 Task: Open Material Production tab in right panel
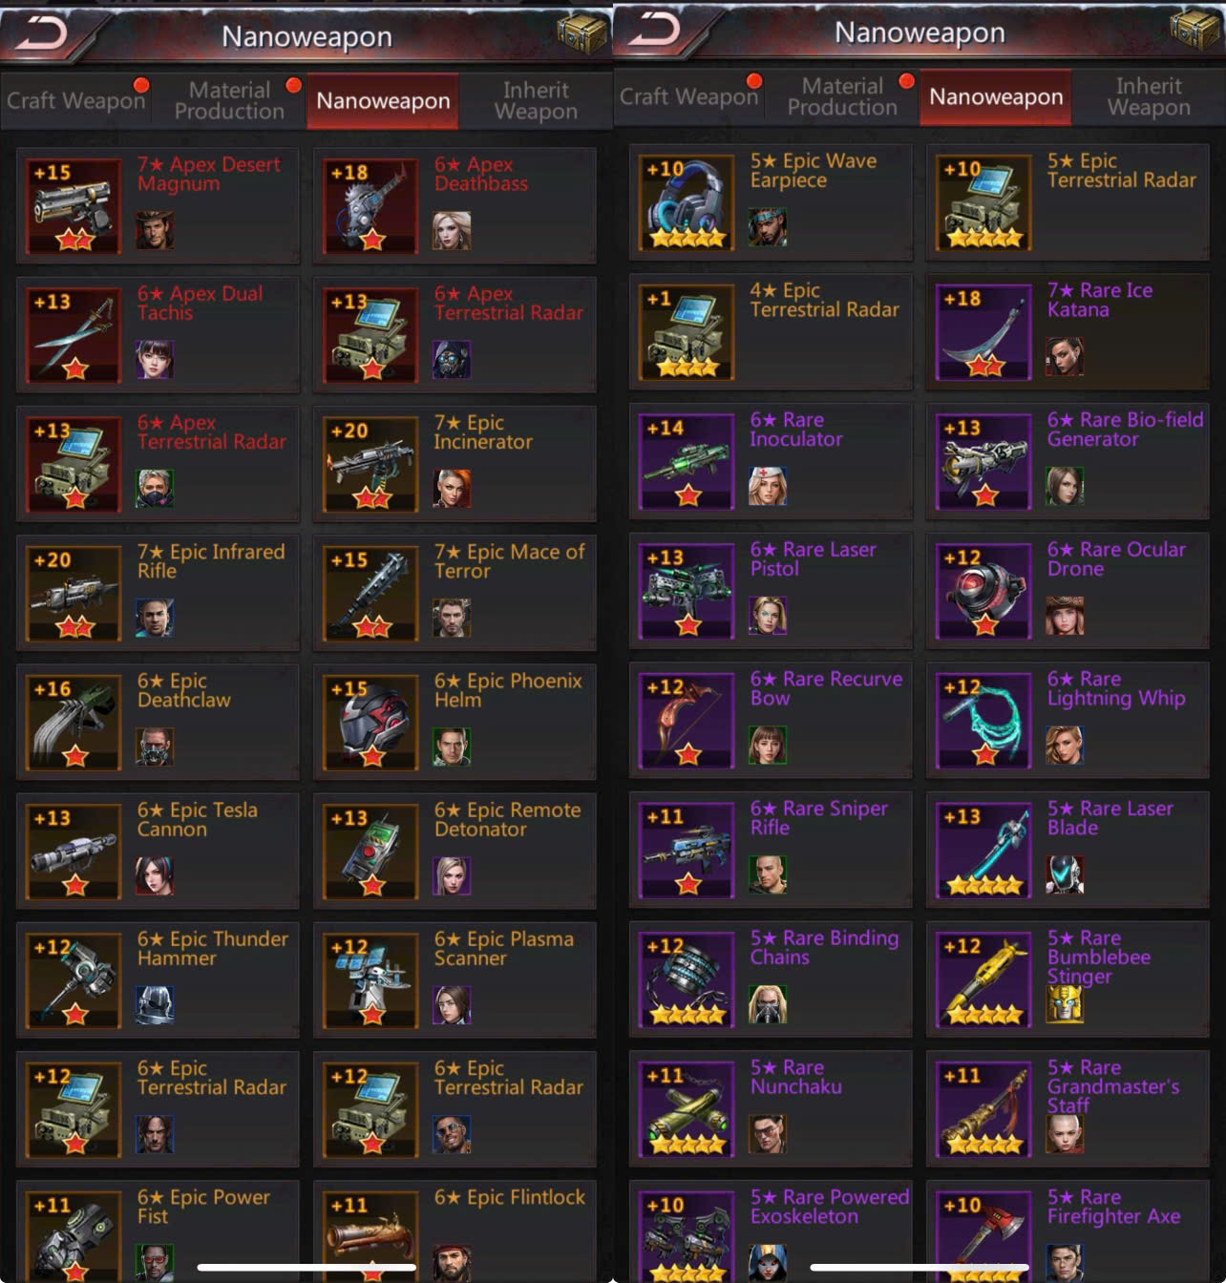click(x=842, y=96)
